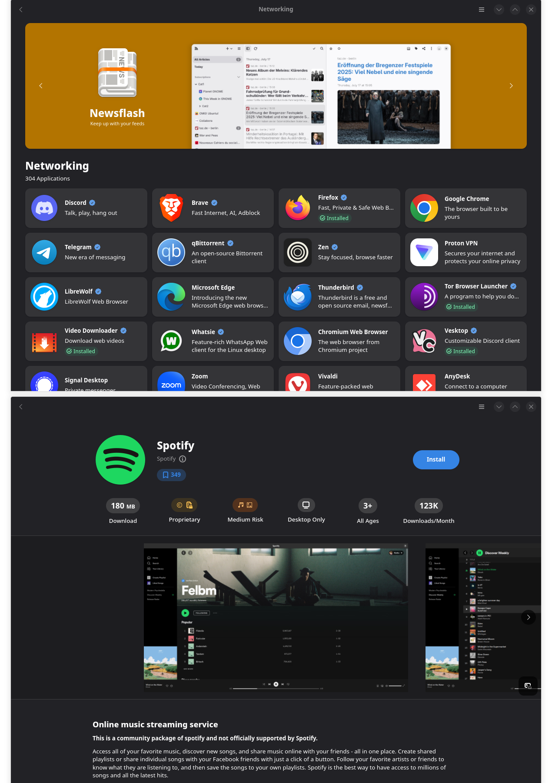The image size is (552, 783).
Task: Open the Microsoft Edge icon
Action: click(x=171, y=297)
